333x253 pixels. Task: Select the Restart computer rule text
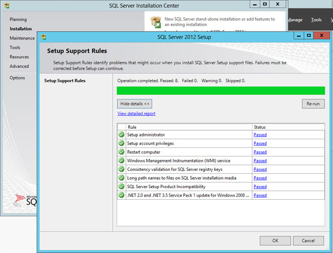click(x=144, y=152)
